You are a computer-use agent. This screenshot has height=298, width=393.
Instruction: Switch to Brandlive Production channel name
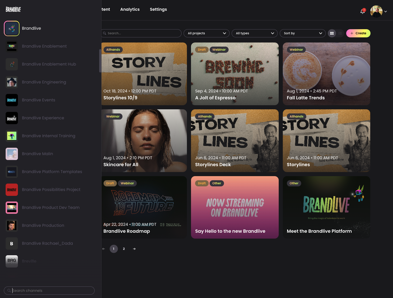tap(43, 226)
